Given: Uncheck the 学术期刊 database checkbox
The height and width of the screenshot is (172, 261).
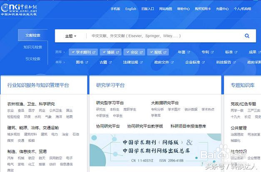Looking at the screenshot, I should 73,52.
